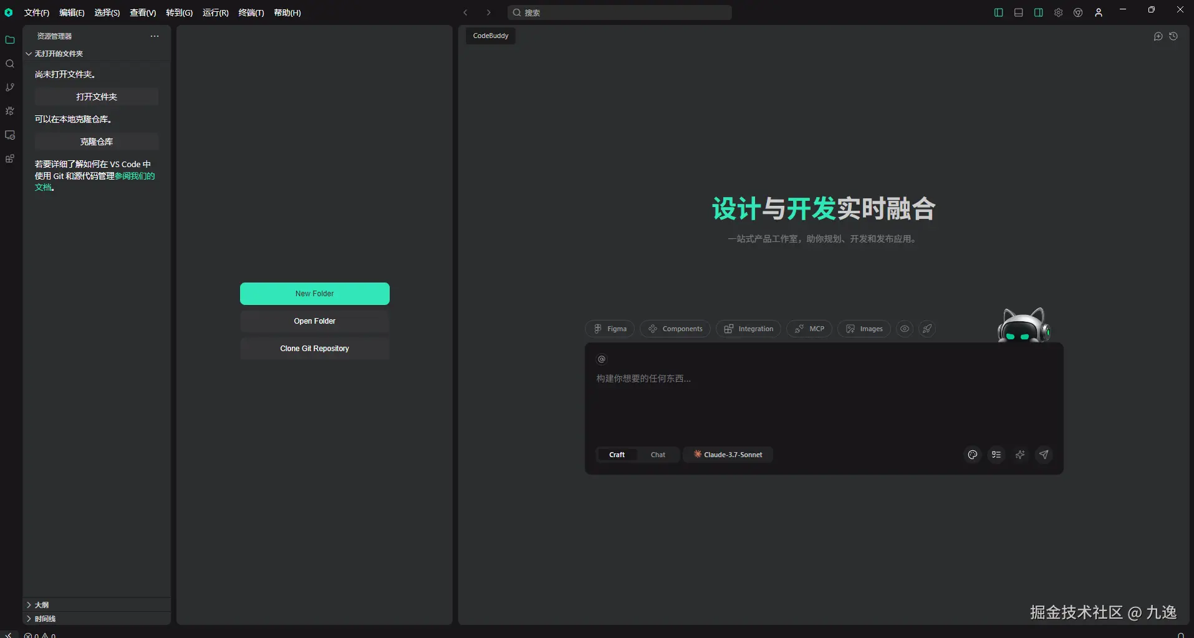Open the Claude-3.7-Sonnet model selector
The image size is (1194, 638).
pyautogui.click(x=728, y=455)
